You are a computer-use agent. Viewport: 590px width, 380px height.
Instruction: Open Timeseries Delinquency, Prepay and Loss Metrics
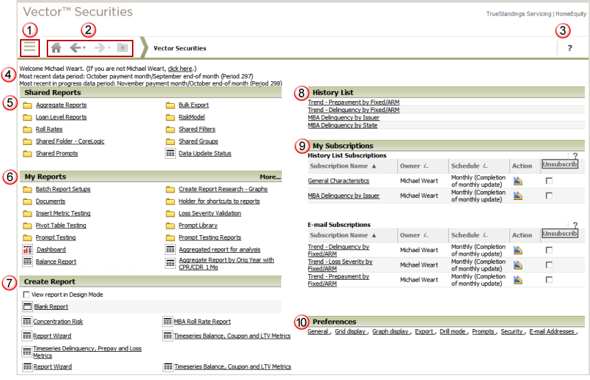point(87,352)
